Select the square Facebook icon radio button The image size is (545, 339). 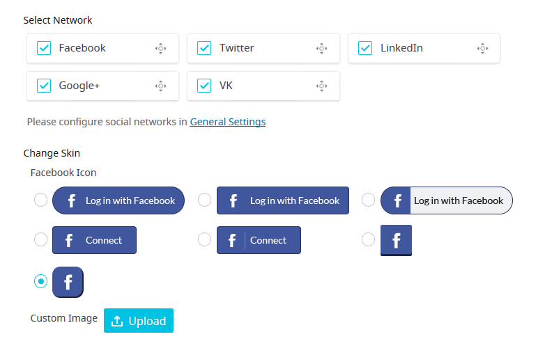tap(368, 239)
